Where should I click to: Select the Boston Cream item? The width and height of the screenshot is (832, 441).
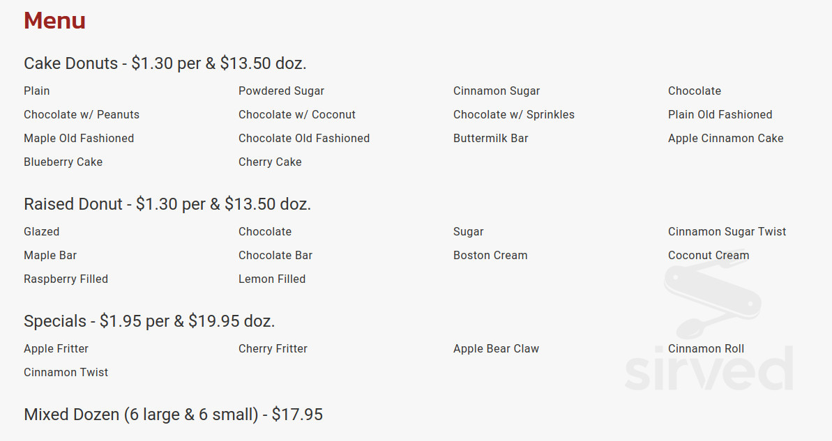coord(490,256)
